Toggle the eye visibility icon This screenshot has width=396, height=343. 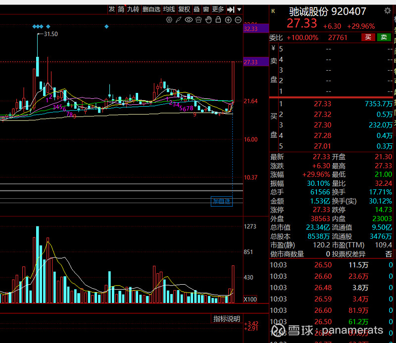[x=189, y=20]
